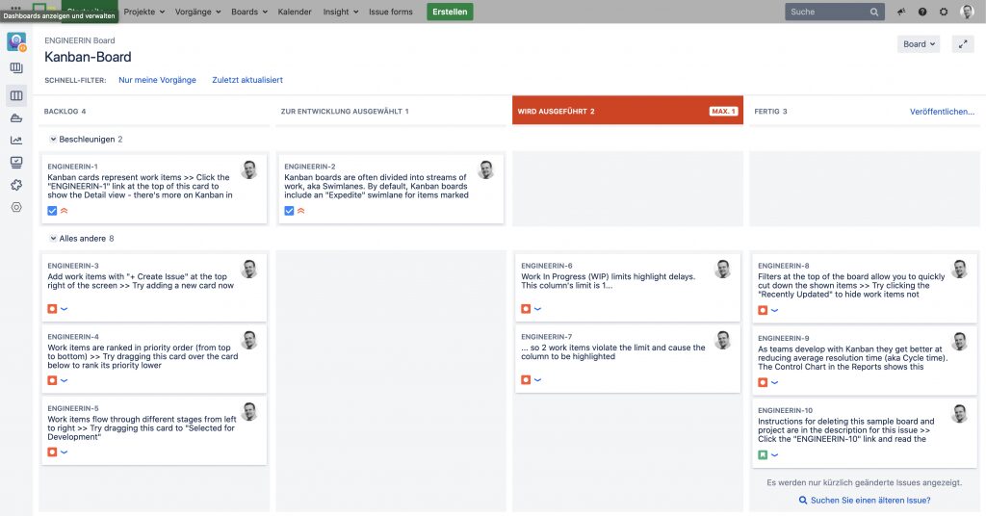This screenshot has height=516, width=986.
Task: Open the add-ons puzzle icon in sidebar
Action: 16,185
